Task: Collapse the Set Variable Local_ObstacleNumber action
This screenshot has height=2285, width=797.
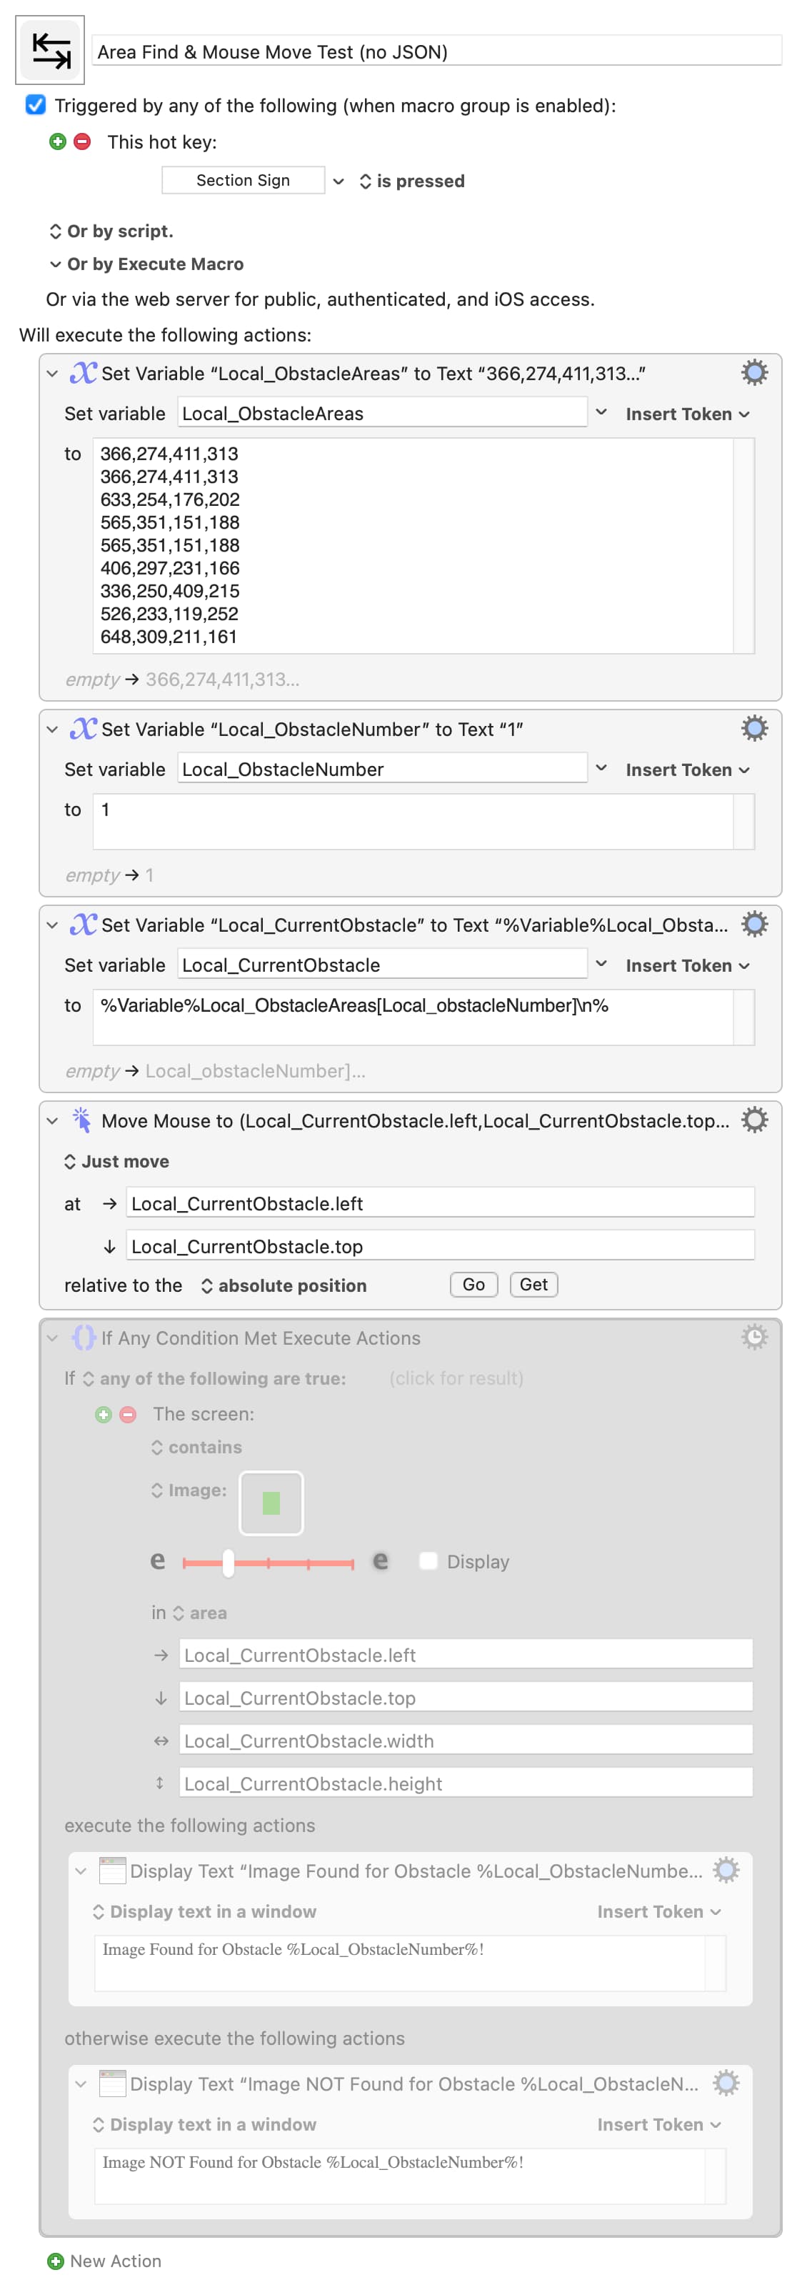Action: click(x=52, y=729)
